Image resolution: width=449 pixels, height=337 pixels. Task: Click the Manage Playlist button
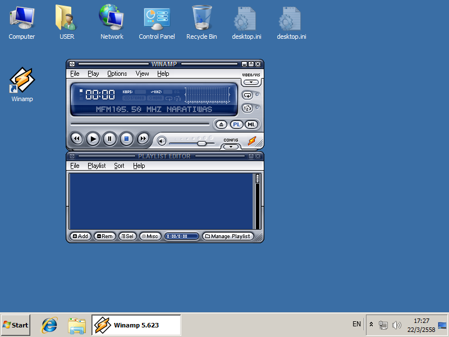(228, 236)
